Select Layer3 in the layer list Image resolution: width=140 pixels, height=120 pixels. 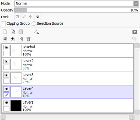pyautogui.click(x=68, y=78)
